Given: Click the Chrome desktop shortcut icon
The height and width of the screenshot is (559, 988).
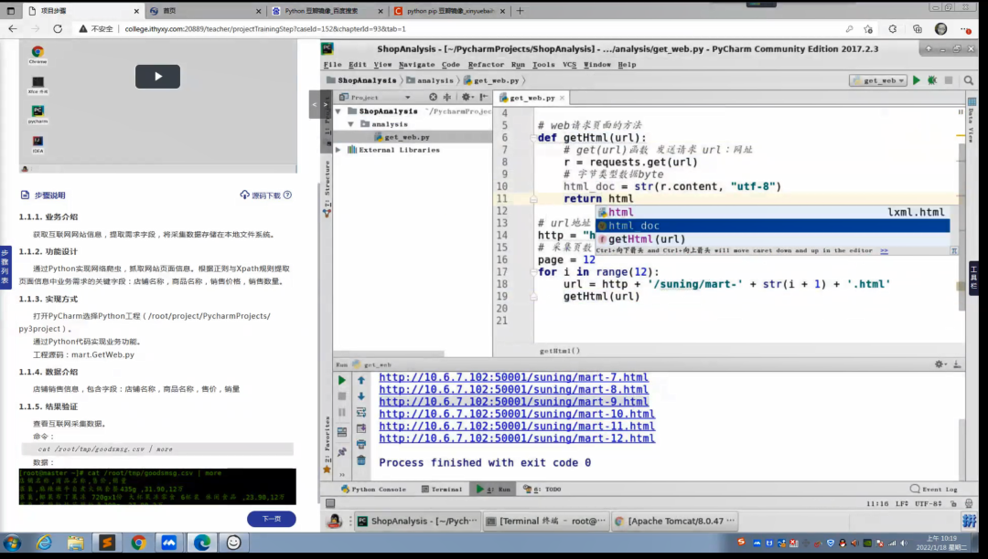Looking at the screenshot, I should pyautogui.click(x=38, y=55).
